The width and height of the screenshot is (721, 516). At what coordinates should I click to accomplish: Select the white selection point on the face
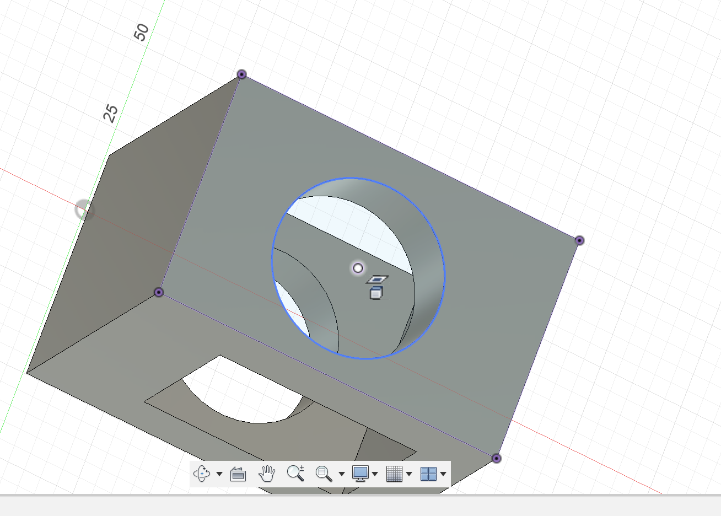pyautogui.click(x=358, y=267)
